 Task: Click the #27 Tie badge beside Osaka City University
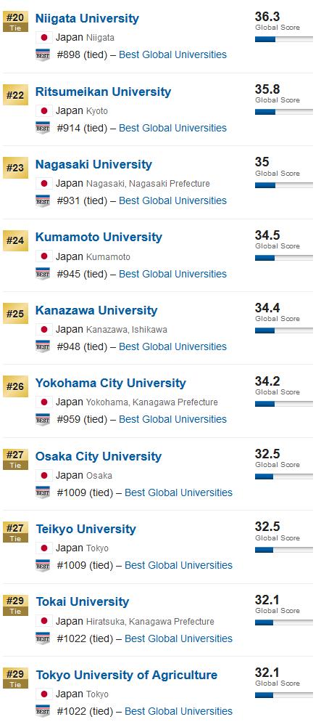click(x=15, y=460)
